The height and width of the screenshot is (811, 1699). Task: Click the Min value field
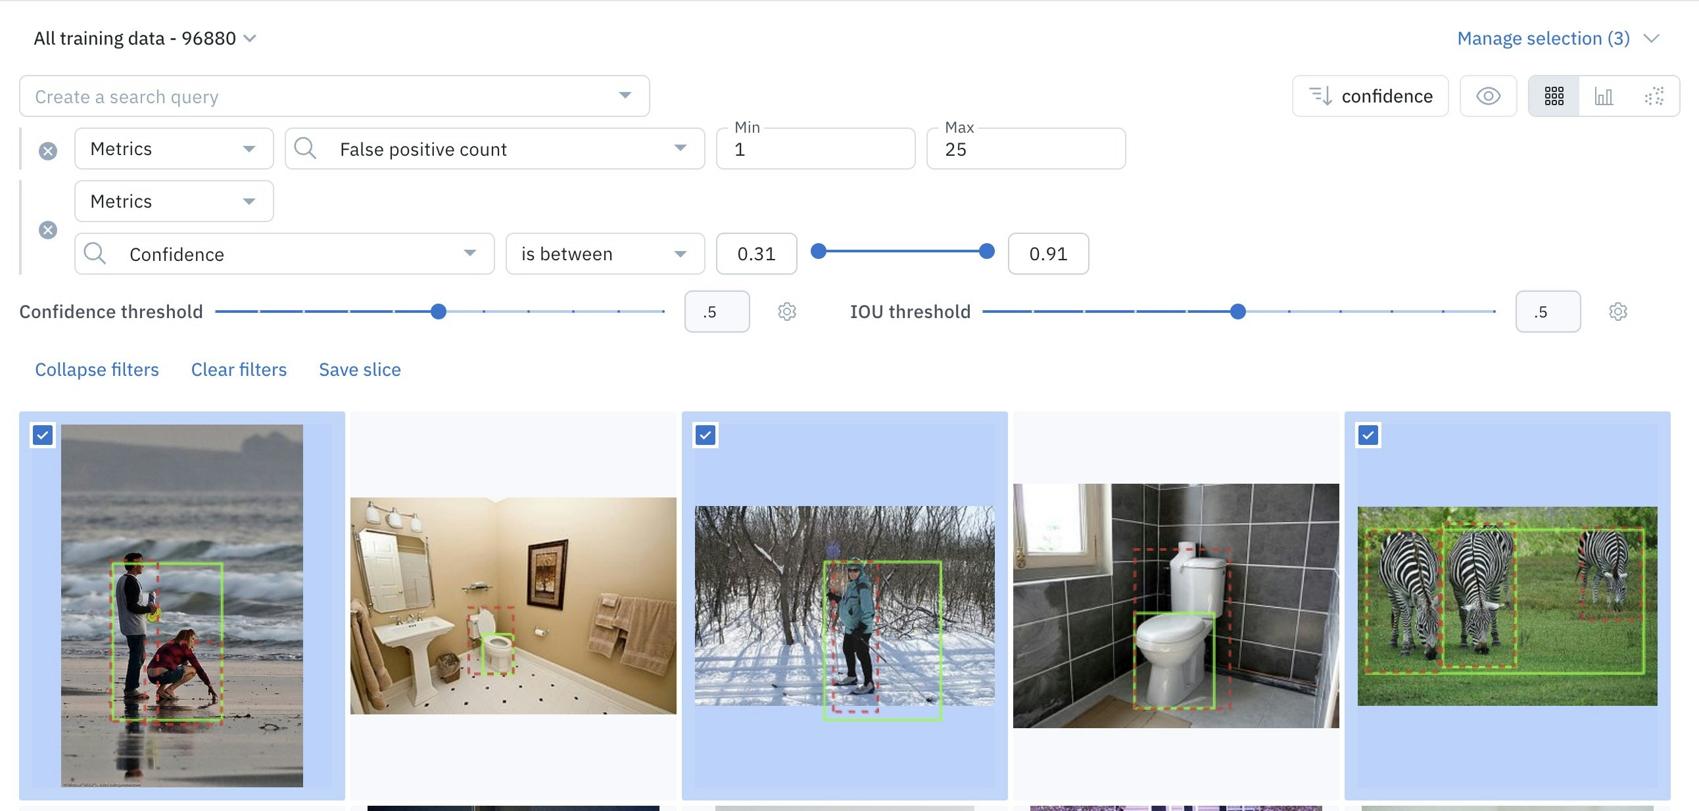coord(816,149)
